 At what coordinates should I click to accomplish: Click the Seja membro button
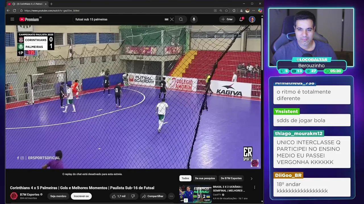pos(58,196)
